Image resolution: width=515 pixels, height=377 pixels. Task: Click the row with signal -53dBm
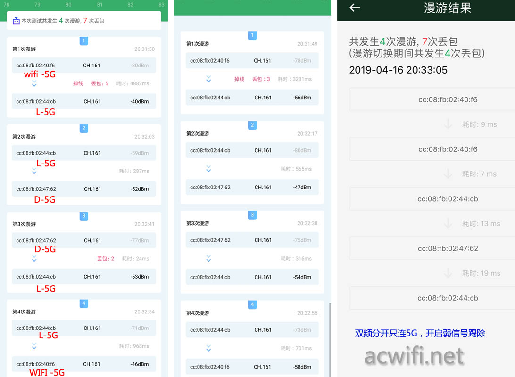pos(84,277)
